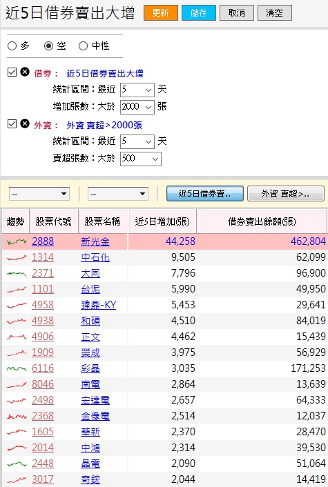Sort by 股票代號 column header
Image resolution: width=328 pixels, height=487 pixels.
click(x=54, y=221)
